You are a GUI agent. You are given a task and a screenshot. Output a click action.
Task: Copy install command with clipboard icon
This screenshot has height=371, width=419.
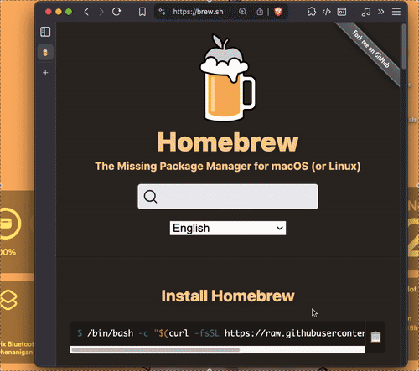[x=375, y=337]
